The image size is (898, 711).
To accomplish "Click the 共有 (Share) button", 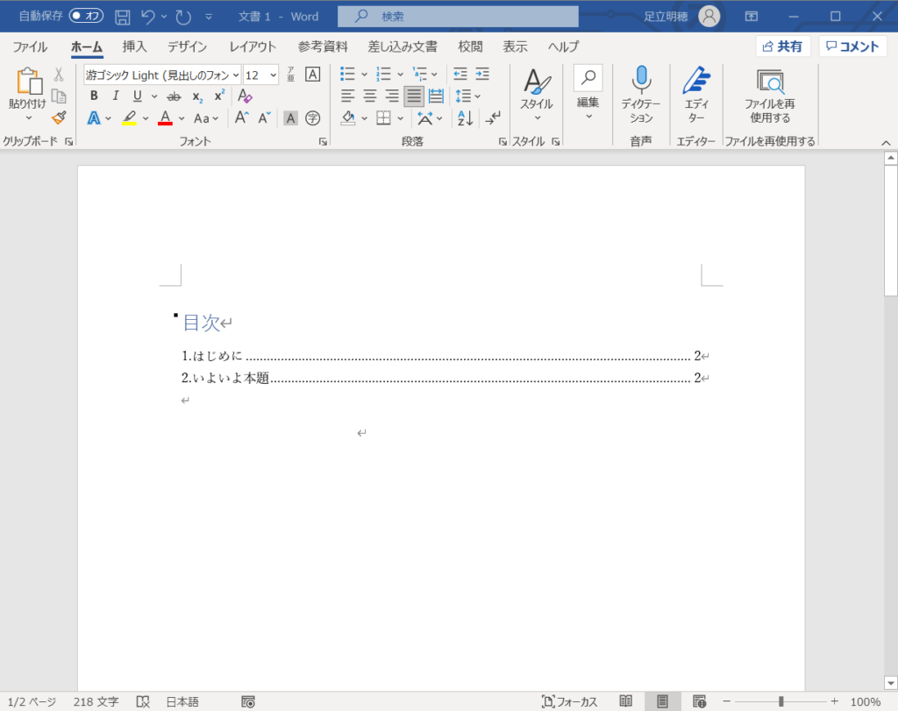I will [782, 46].
